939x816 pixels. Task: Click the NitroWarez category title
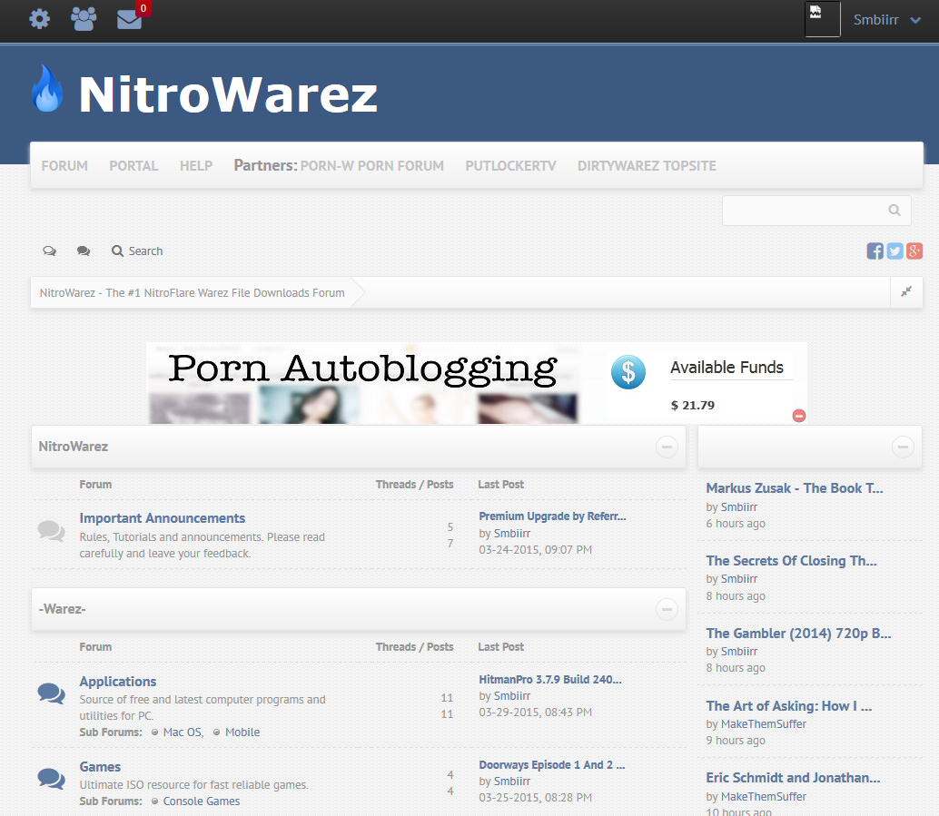click(x=73, y=447)
